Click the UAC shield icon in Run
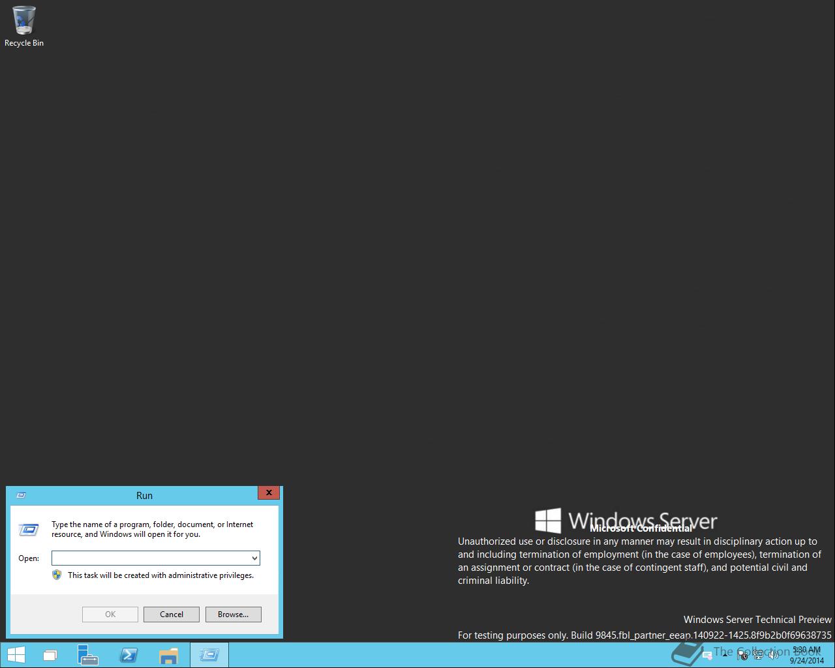This screenshot has height=668, width=835. [x=57, y=575]
